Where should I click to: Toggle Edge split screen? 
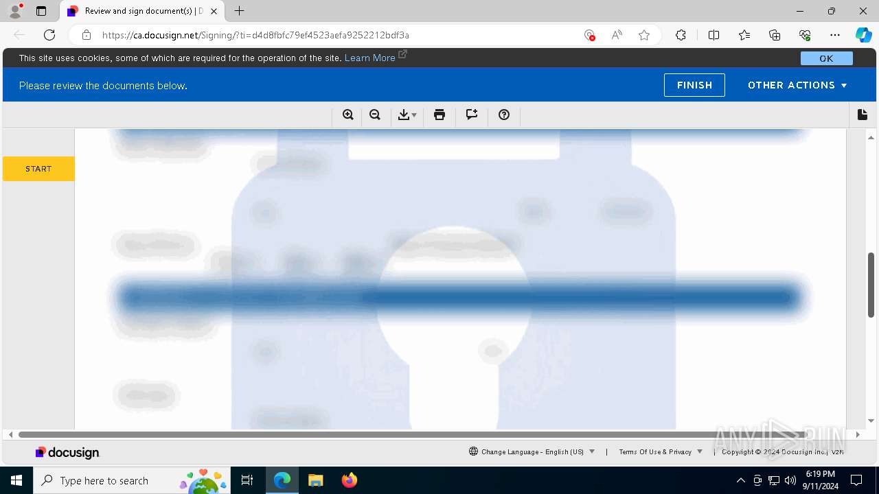coord(714,35)
